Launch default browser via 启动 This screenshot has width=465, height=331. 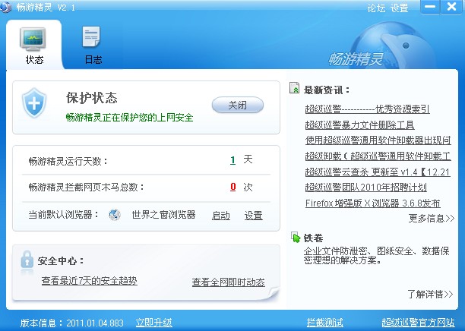pos(221,216)
